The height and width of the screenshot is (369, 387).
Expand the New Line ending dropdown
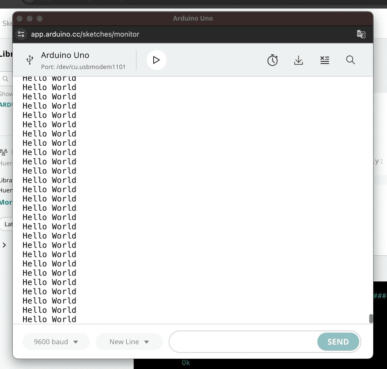(129, 342)
